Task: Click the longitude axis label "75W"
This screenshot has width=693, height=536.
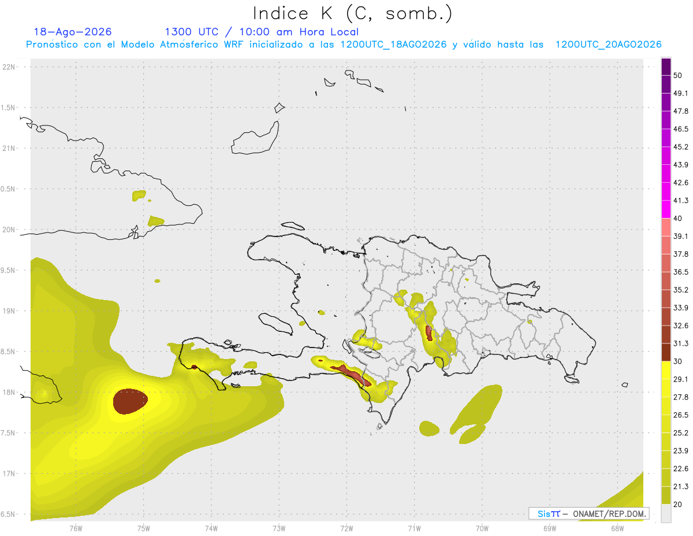Action: pos(144,528)
